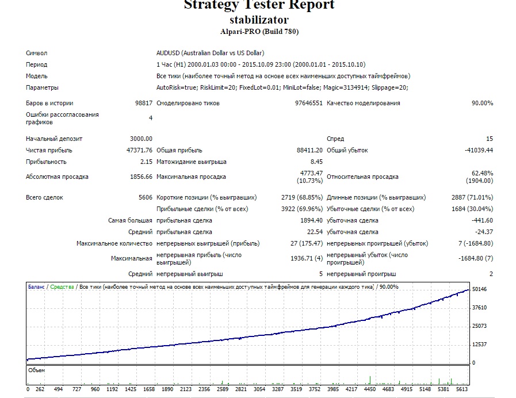Select the average profit trade value 22.54
516x398 pixels.
315,232
